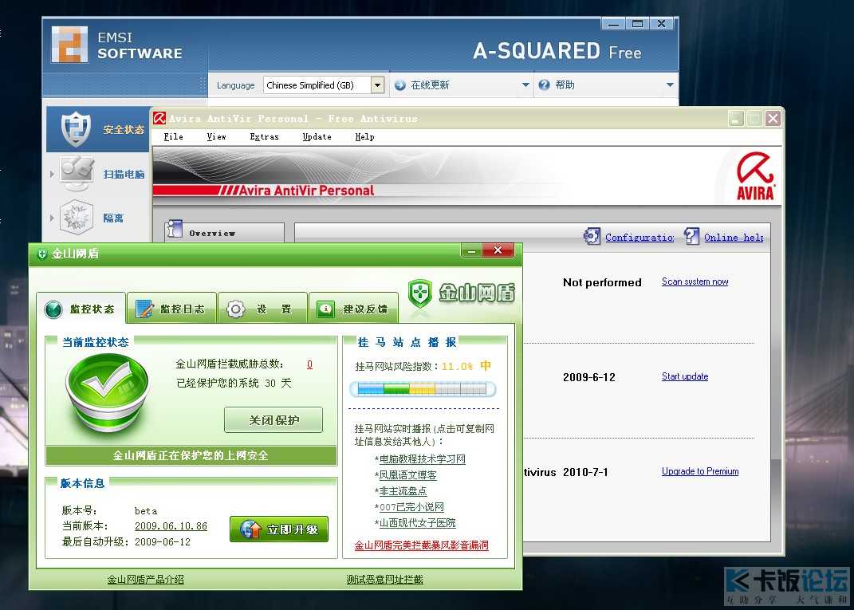Click the security status shield icon in A-Squared

(76, 129)
